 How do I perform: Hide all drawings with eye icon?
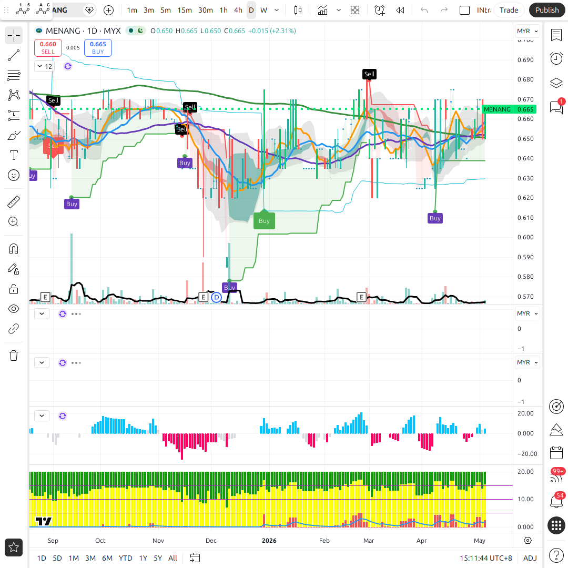pos(14,309)
